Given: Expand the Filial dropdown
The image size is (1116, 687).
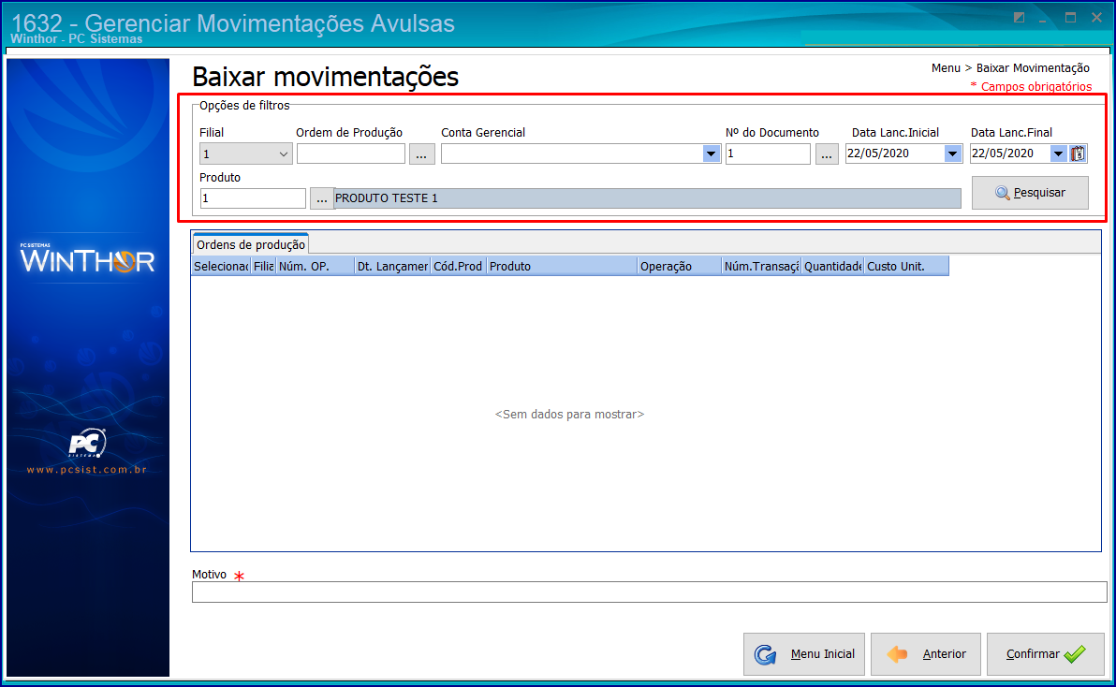Looking at the screenshot, I should click(x=283, y=153).
